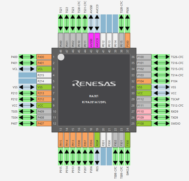Choose the orange P212 pin box at pin 8
This screenshot has width=189, height=181.
44,99
